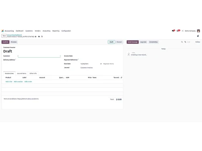Switch to the Other Info tab

[33, 73]
